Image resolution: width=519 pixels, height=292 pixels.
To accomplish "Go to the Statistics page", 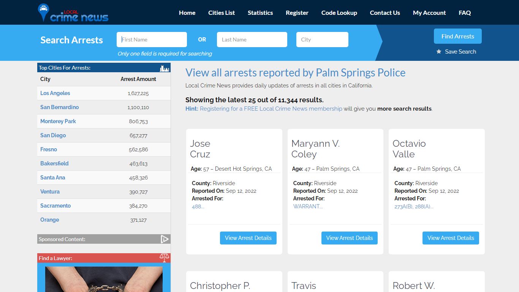I will 260,13.
